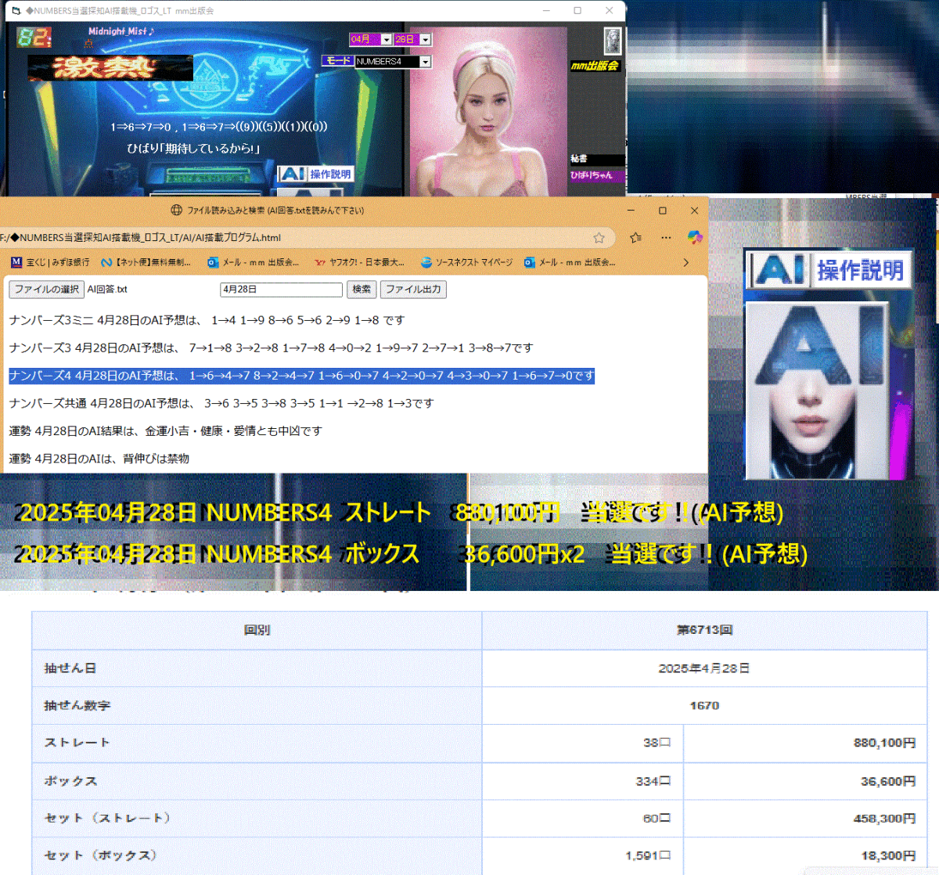Image resolution: width=939 pixels, height=875 pixels.
Task: Open the 宝くじ みずほ銀行 bookmark
Action: click(x=50, y=262)
